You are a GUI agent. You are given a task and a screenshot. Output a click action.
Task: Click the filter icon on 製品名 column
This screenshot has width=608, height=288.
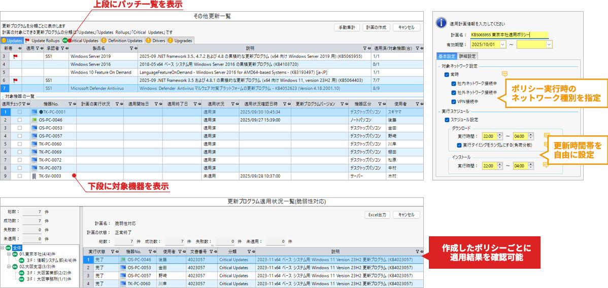(x=131, y=48)
